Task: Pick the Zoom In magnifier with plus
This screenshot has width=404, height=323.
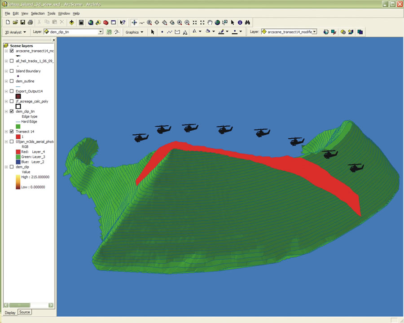Action: tap(179, 22)
